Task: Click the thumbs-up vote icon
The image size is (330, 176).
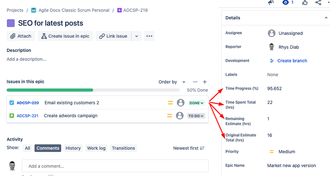Action: (x=305, y=2)
